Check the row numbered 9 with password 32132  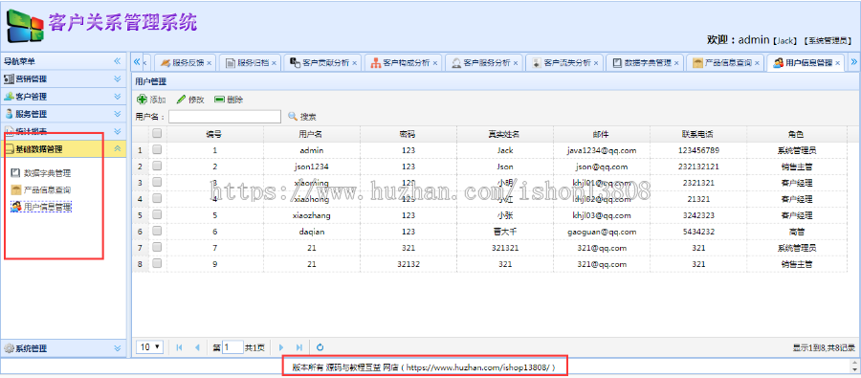tap(157, 264)
